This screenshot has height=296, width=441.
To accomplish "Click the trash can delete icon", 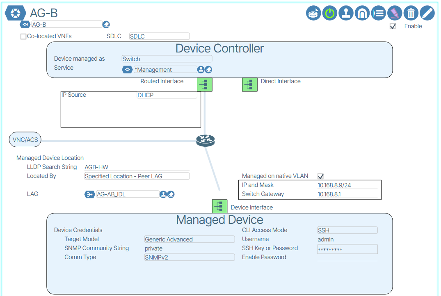I will 411,13.
